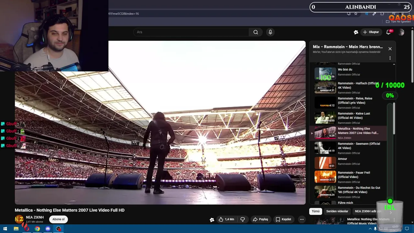
Task: Play Rammstein - Feuer Frei! video
Action: tap(348, 177)
